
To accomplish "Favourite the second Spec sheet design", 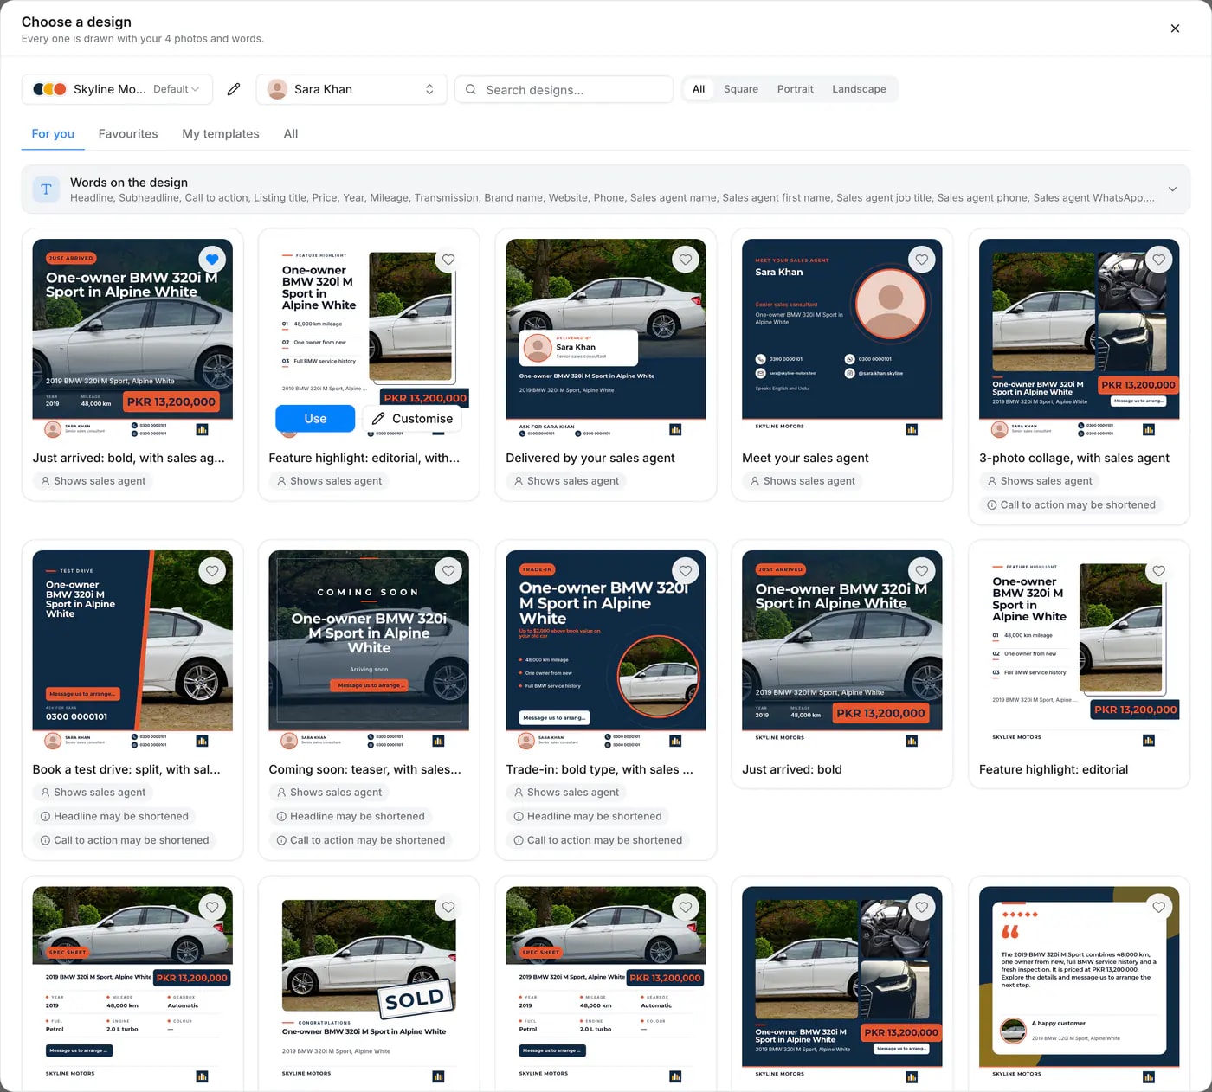I will pos(686,906).
